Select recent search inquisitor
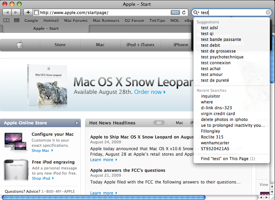 pos(232,96)
